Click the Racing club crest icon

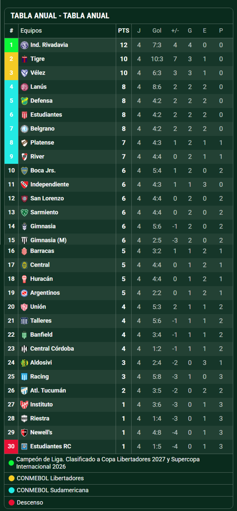point(24,377)
